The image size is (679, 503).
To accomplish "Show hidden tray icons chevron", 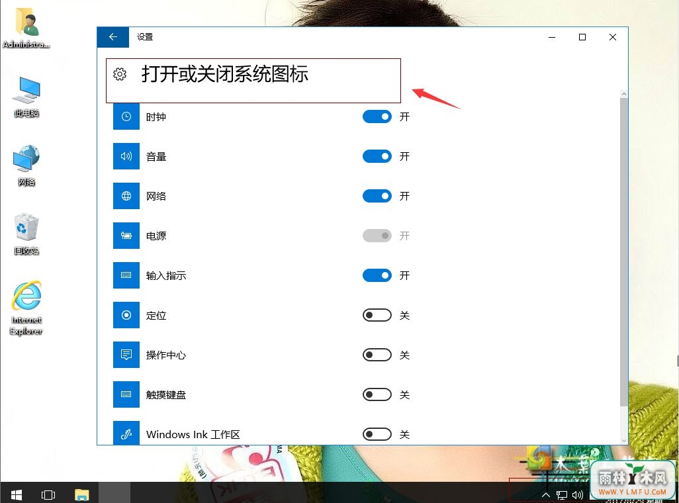I will 545,495.
